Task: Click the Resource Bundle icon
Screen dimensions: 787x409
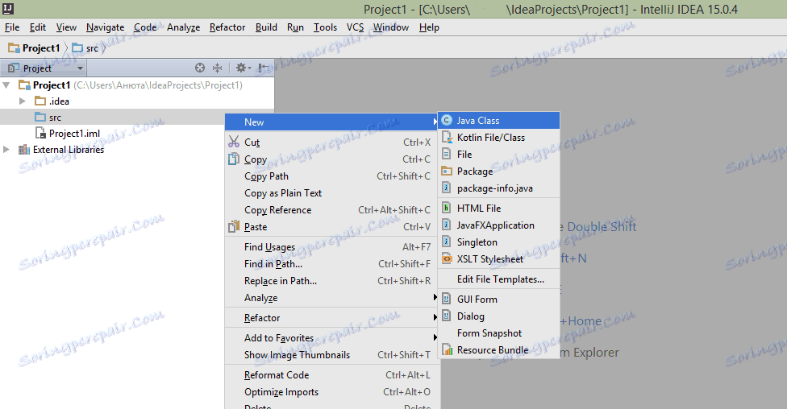Action: (446, 350)
